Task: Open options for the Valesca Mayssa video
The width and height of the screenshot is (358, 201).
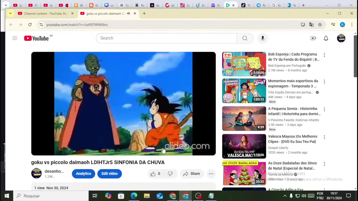Action: [324, 137]
